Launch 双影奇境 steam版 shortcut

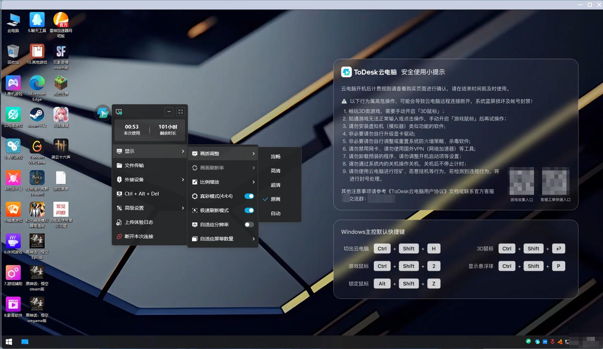(x=61, y=57)
